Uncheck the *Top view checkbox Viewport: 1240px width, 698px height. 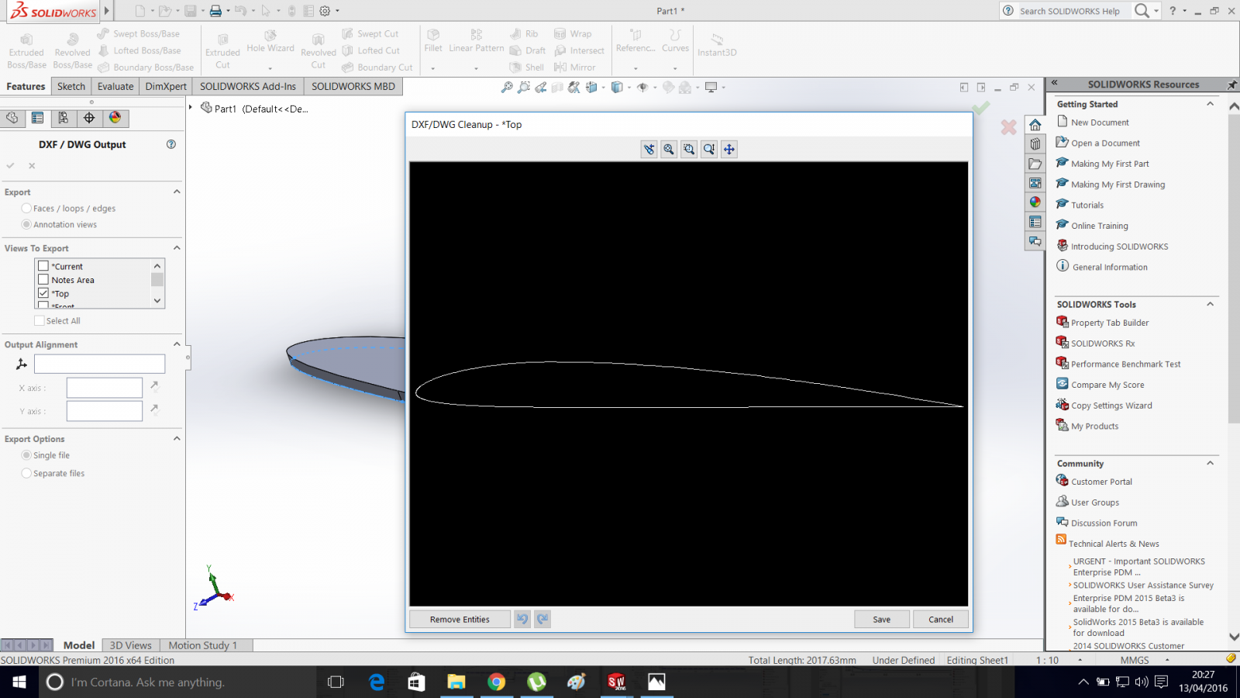[43, 294]
